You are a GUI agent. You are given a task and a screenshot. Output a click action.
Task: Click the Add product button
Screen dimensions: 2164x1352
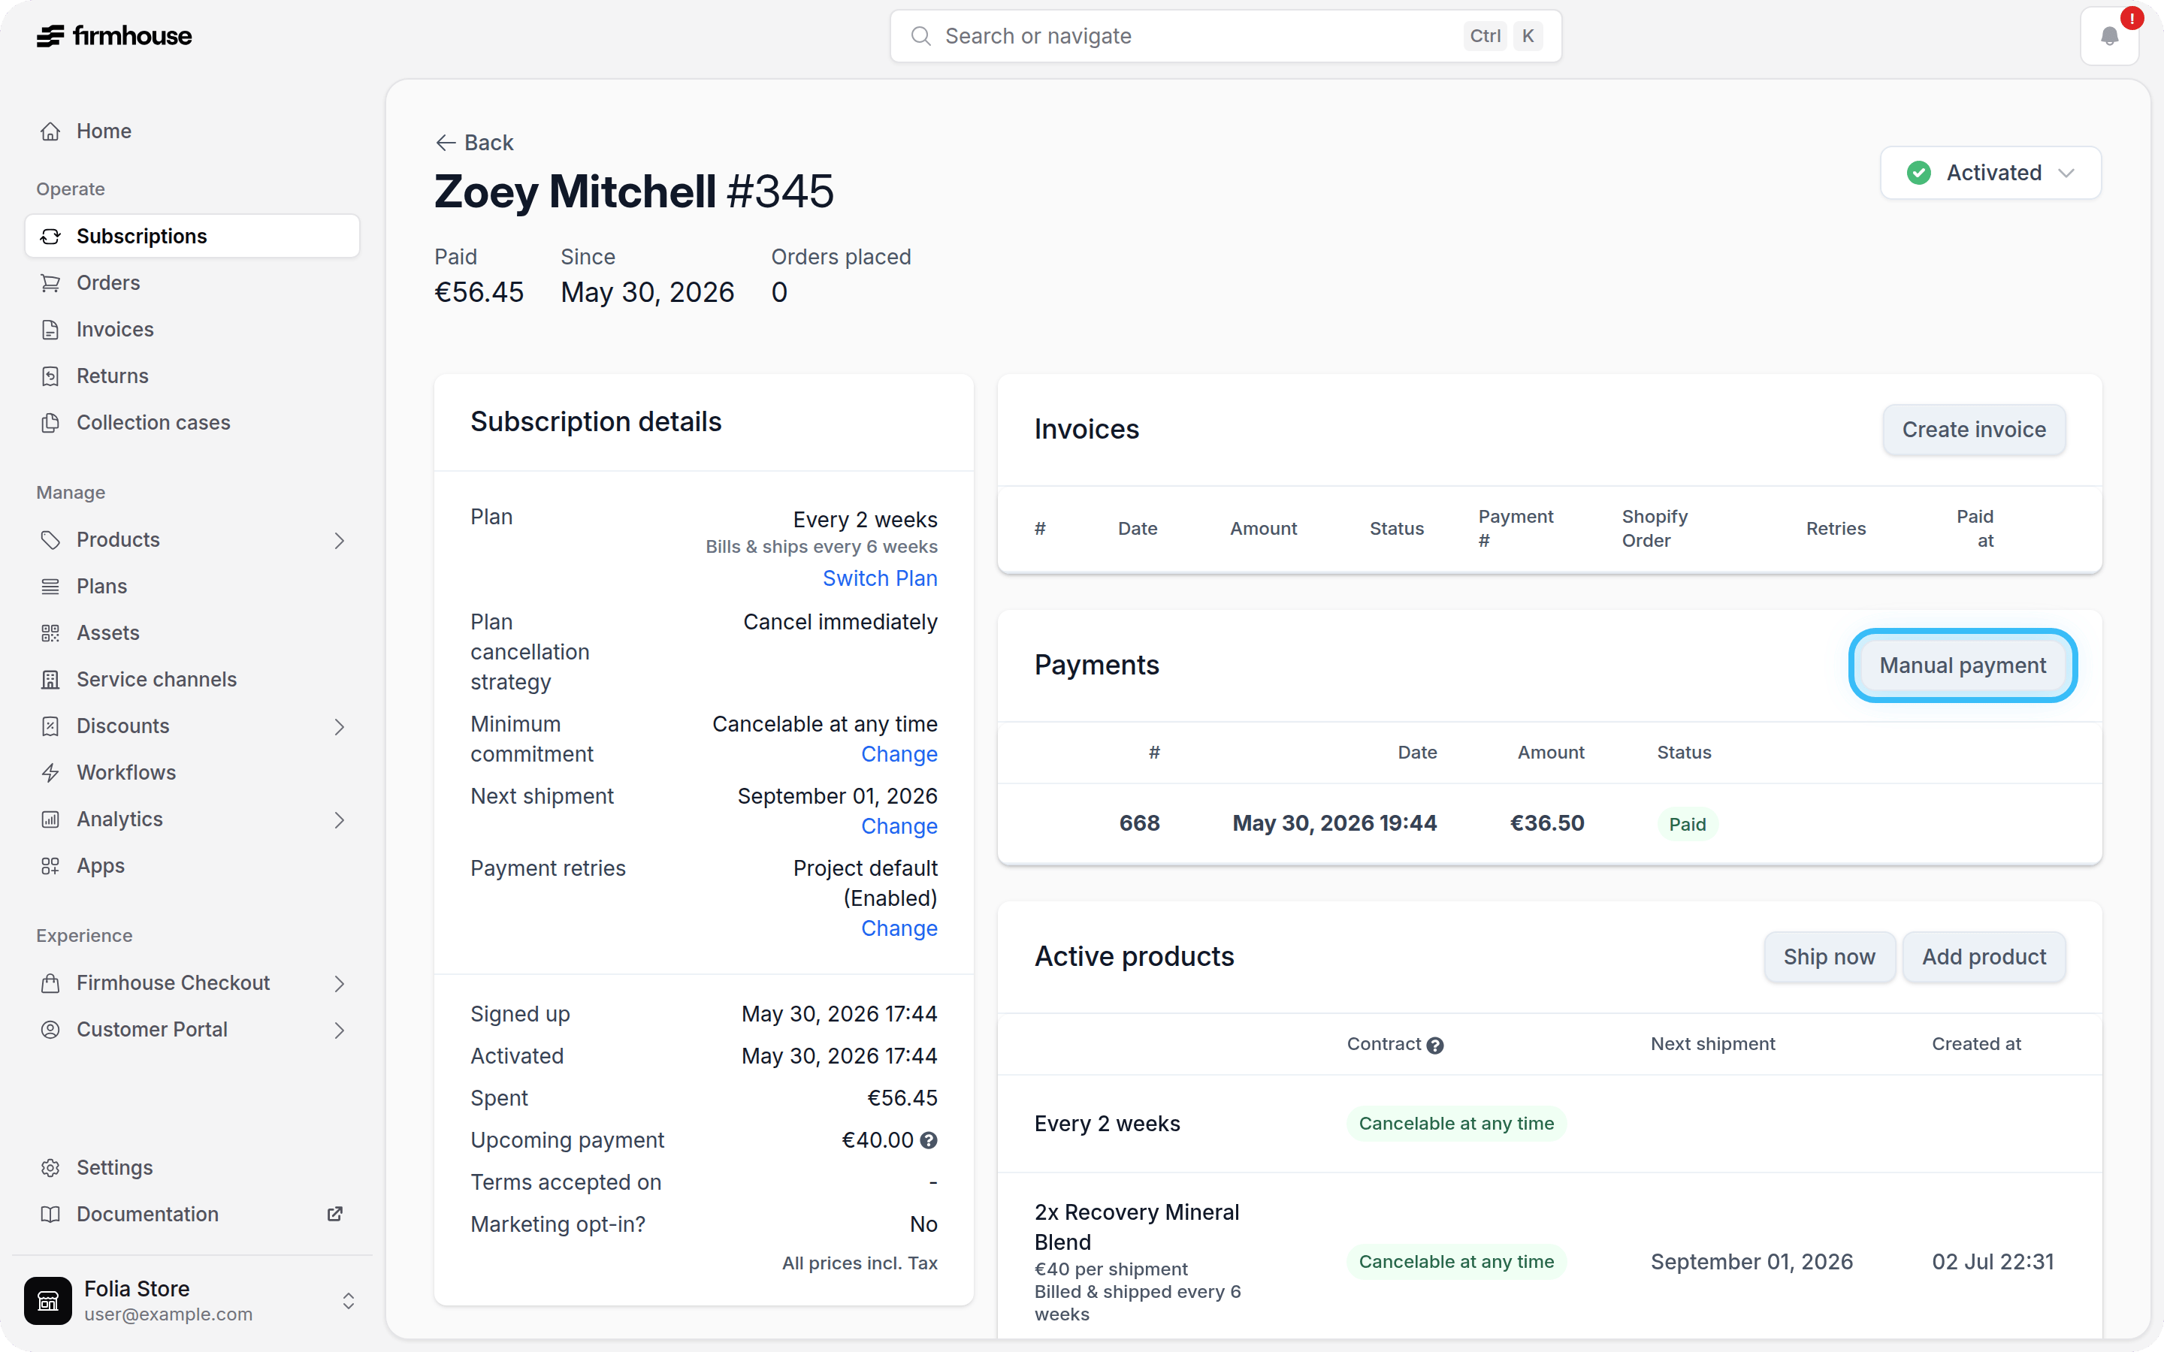(x=1984, y=957)
